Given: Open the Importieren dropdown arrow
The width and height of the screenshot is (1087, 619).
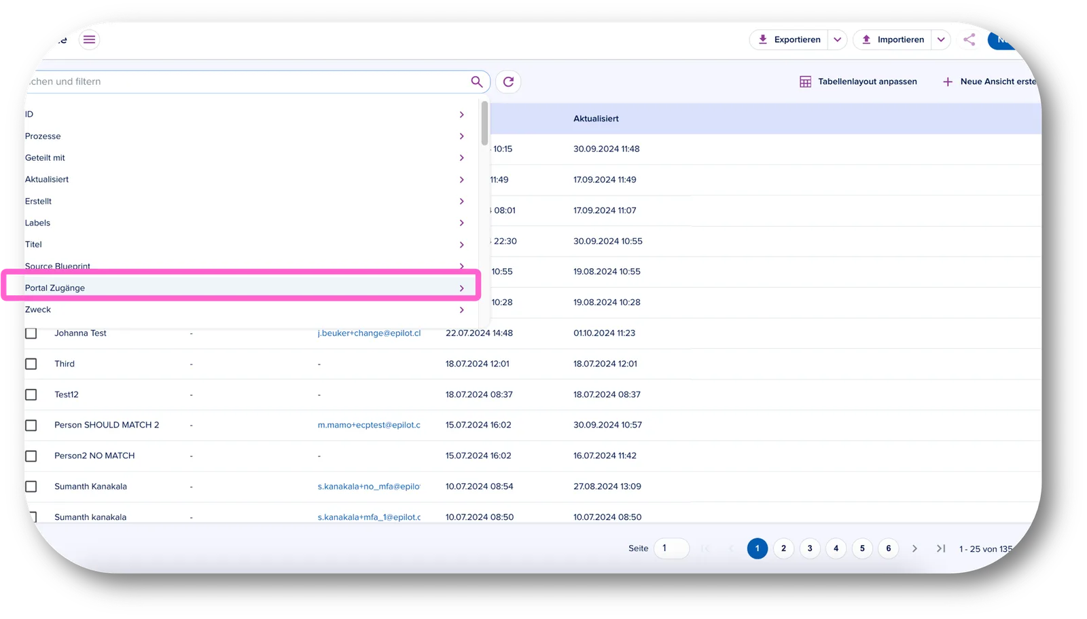Looking at the screenshot, I should [x=941, y=39].
